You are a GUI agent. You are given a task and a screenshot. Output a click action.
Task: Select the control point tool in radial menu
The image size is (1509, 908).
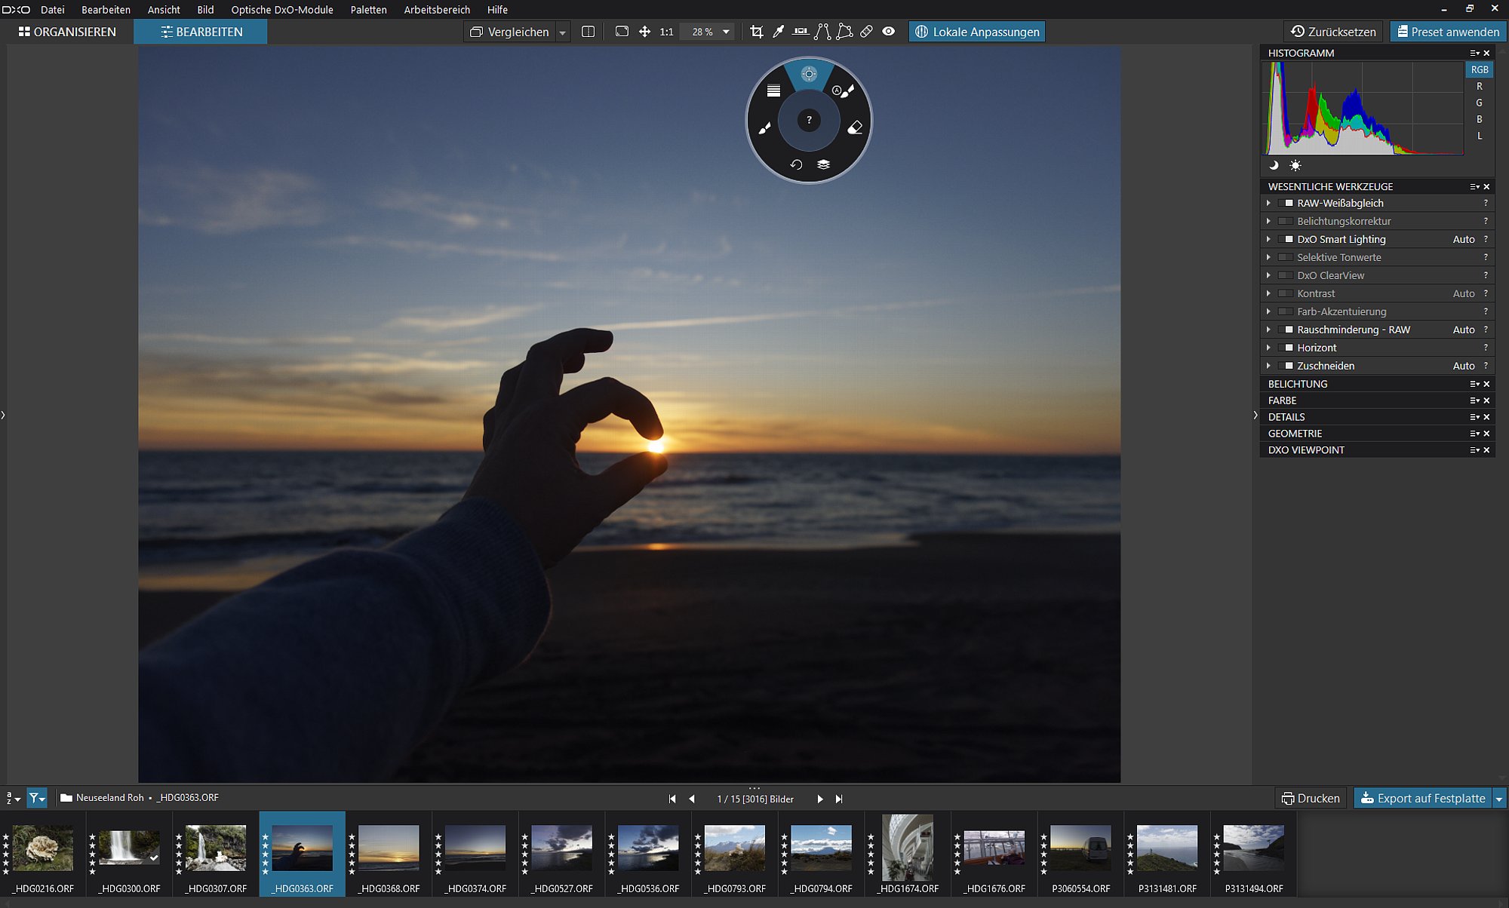[x=809, y=74]
